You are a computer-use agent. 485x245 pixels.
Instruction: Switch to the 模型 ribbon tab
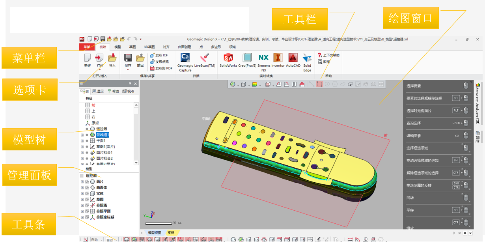coord(118,47)
